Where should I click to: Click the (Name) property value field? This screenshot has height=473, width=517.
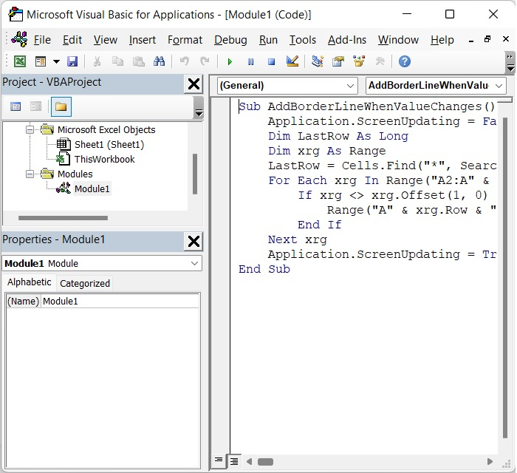120,301
